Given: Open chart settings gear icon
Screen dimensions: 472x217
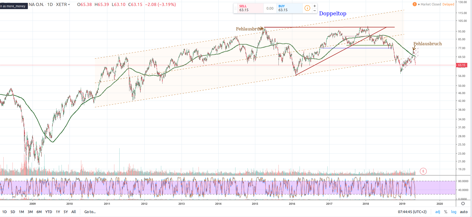Looking at the screenshot, I should pyautogui.click(x=463, y=203).
